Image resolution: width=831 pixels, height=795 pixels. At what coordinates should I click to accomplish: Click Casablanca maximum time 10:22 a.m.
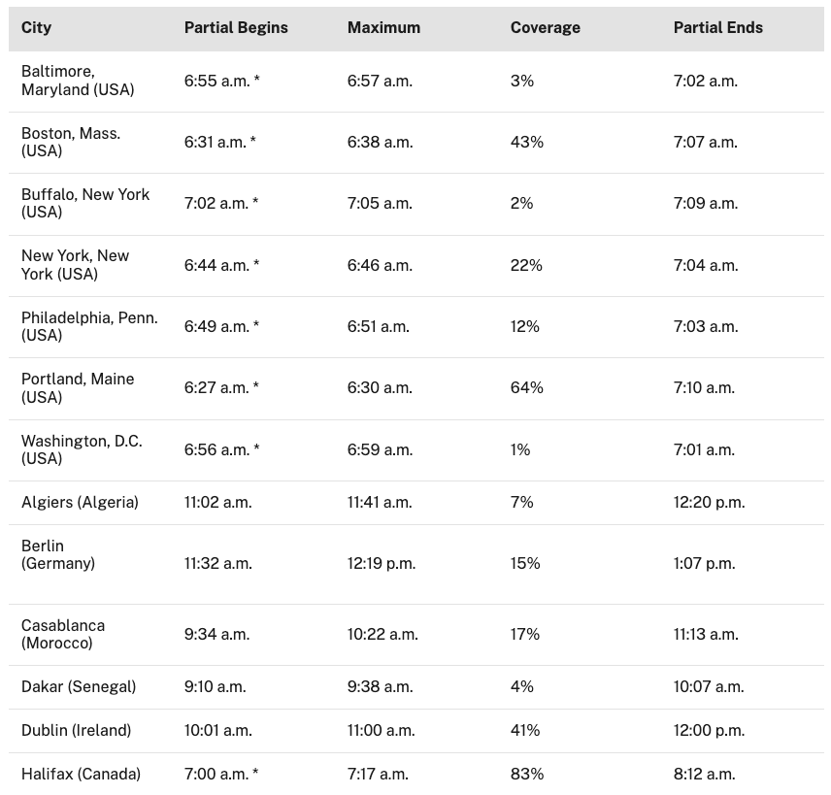[382, 635]
